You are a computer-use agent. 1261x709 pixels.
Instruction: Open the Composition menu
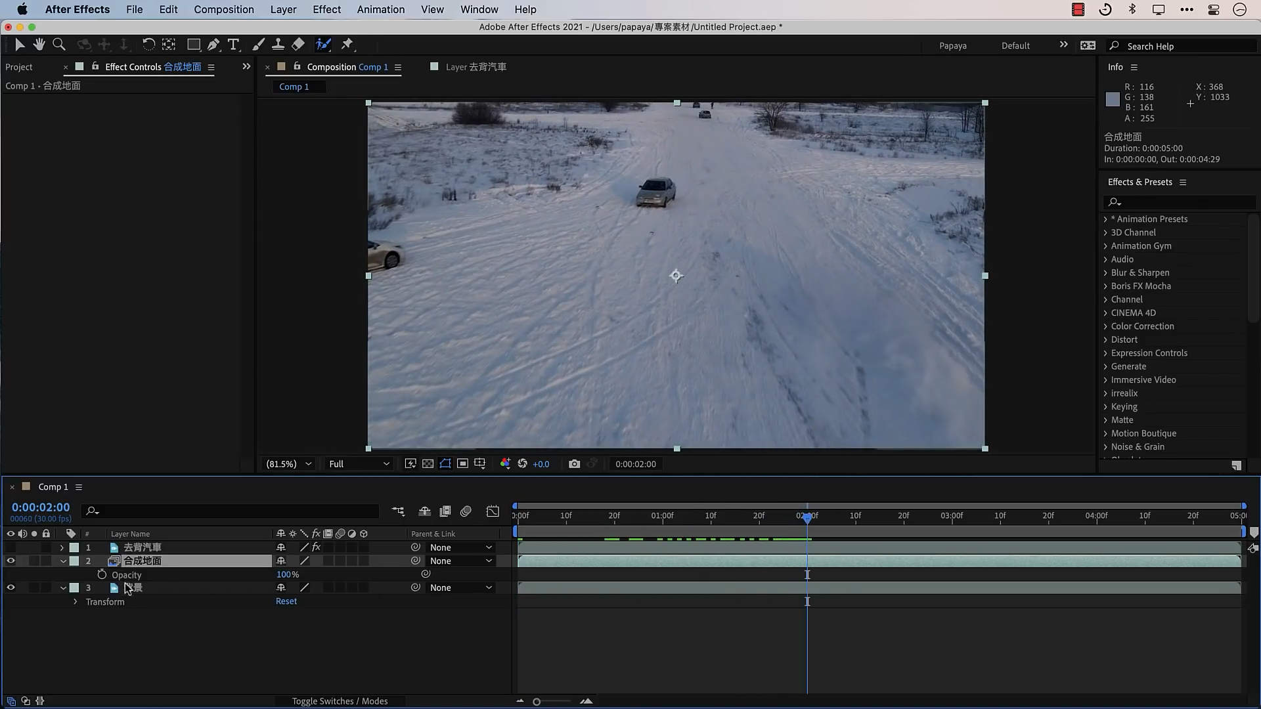223,9
